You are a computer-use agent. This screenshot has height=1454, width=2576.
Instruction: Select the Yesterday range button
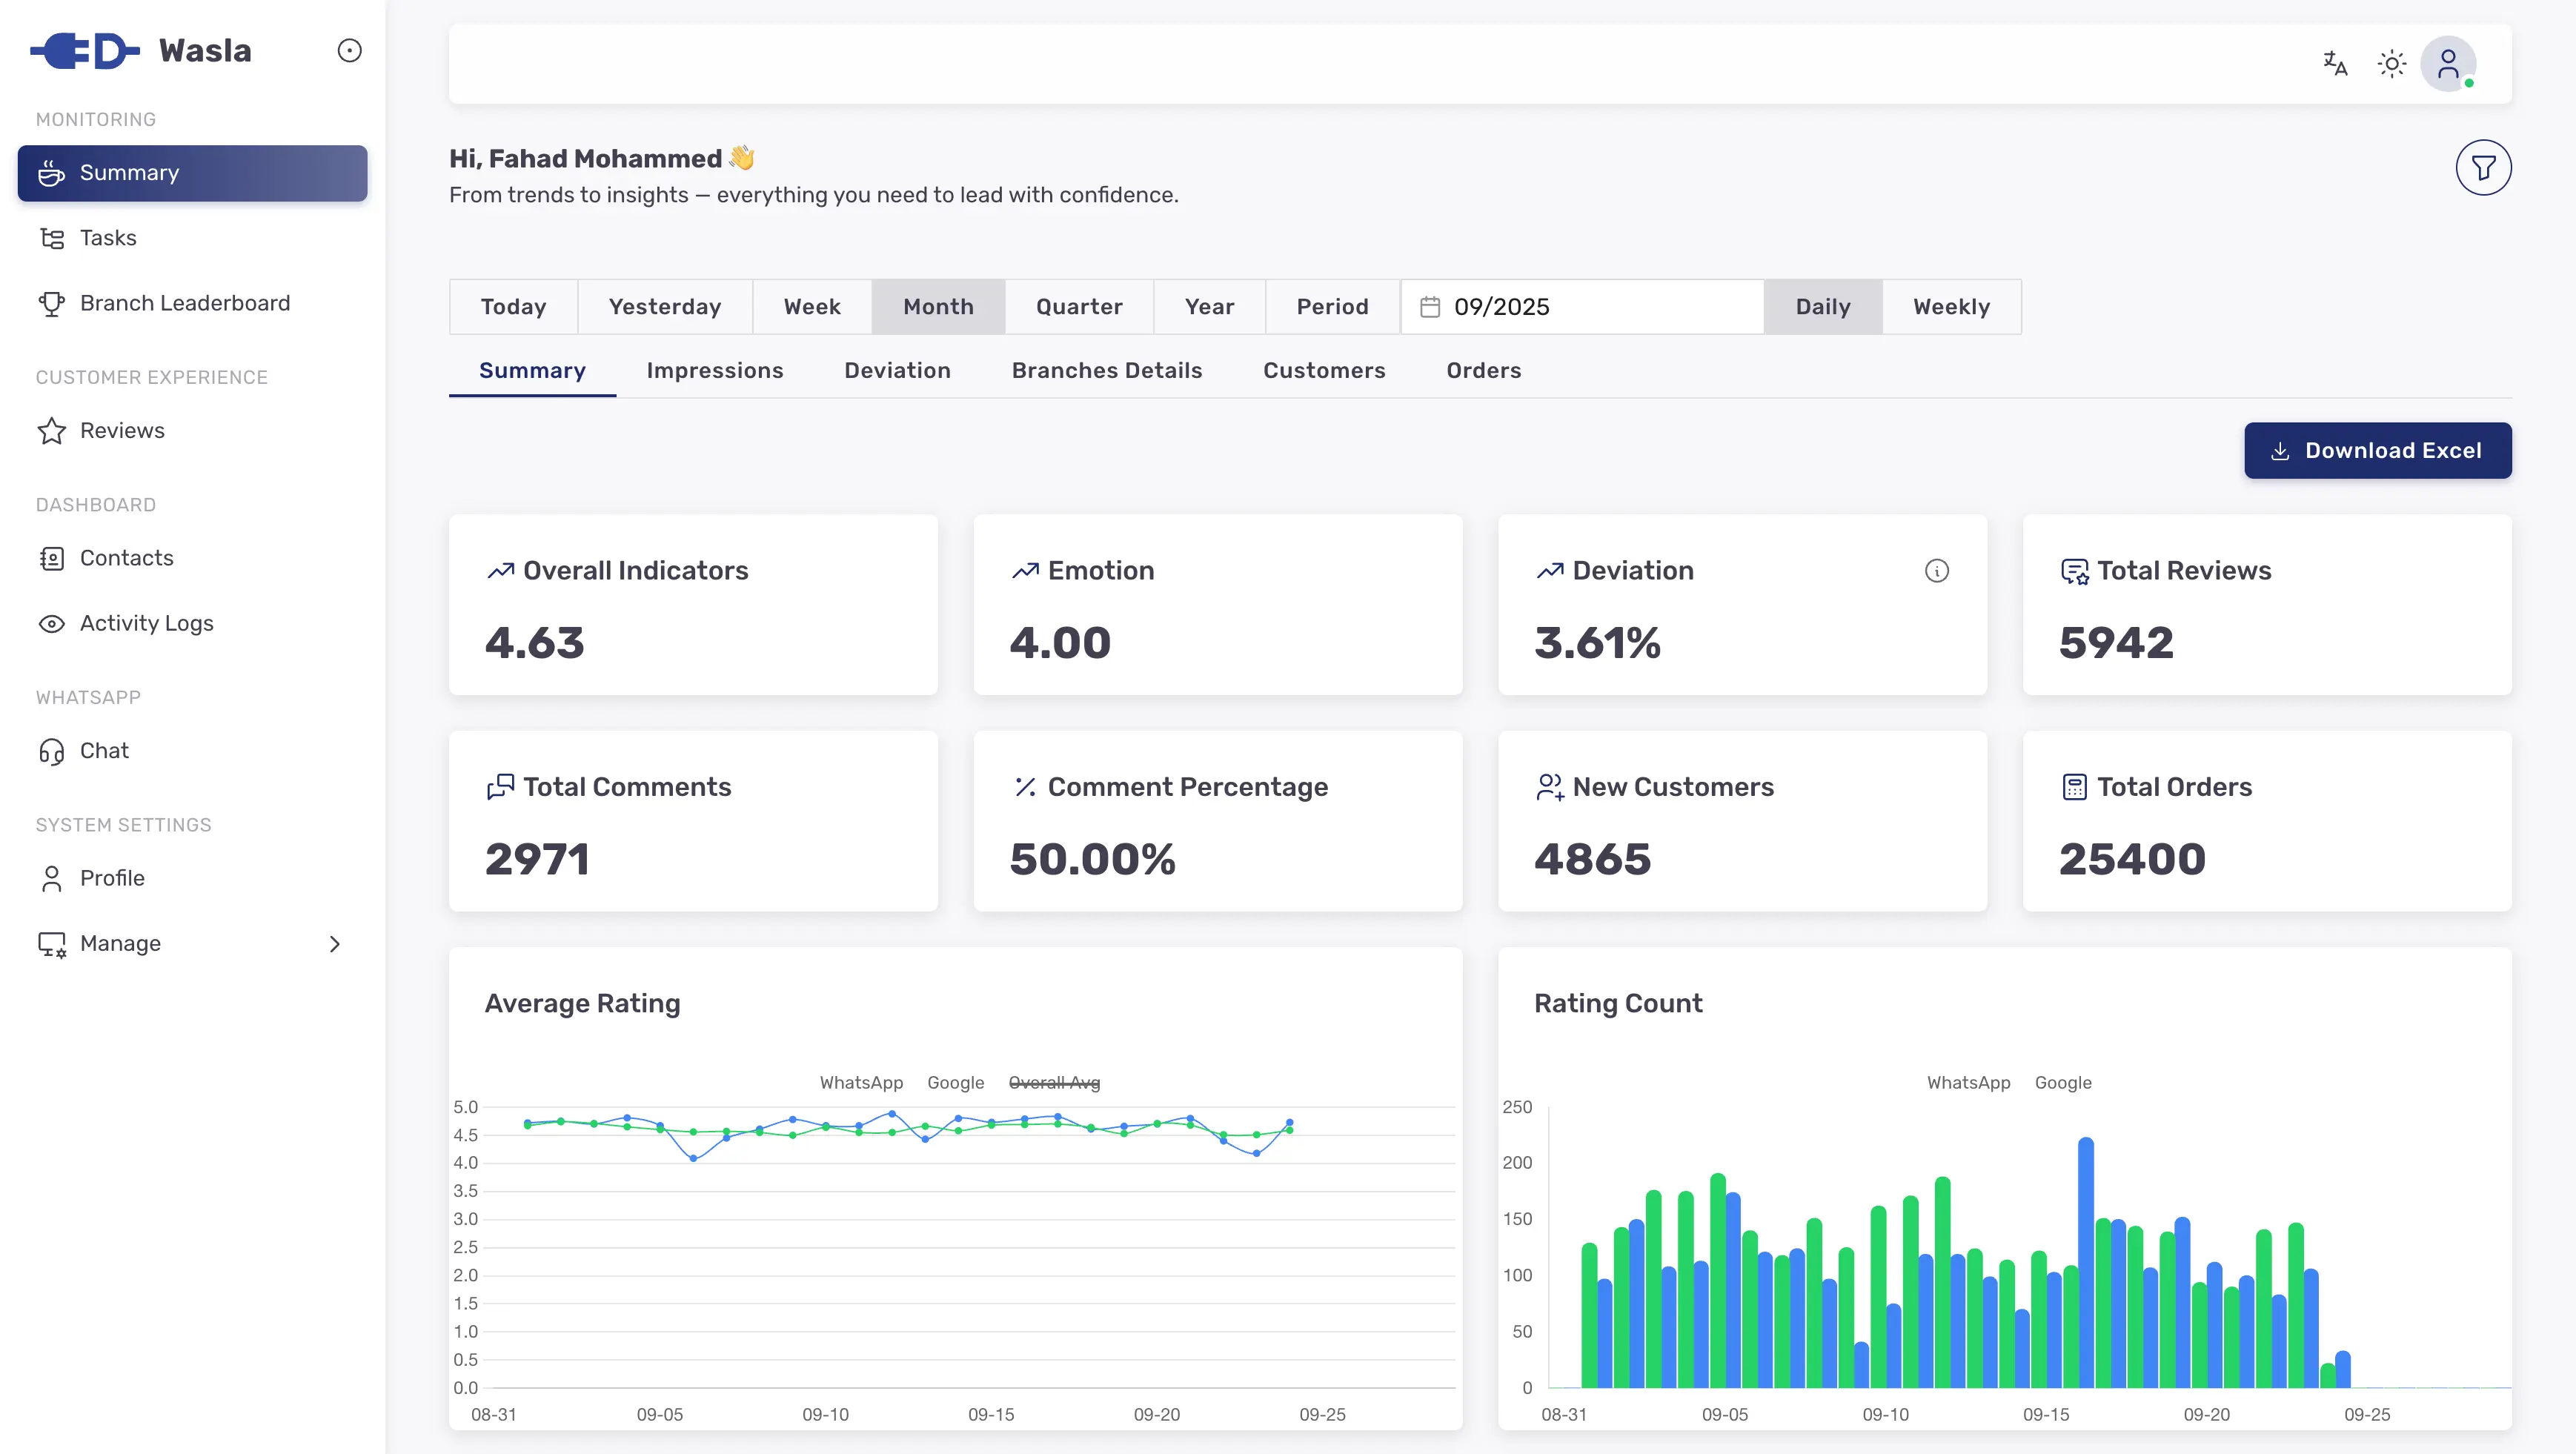pyautogui.click(x=664, y=307)
